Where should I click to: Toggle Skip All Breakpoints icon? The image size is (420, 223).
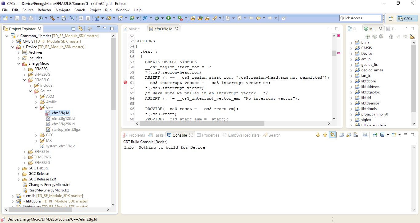(x=72, y=18)
